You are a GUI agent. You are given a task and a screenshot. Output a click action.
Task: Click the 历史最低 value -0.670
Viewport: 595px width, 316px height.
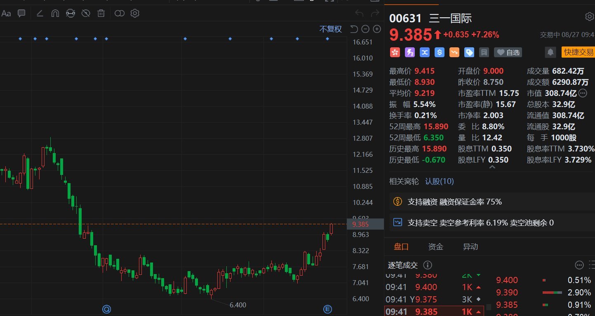(433, 160)
